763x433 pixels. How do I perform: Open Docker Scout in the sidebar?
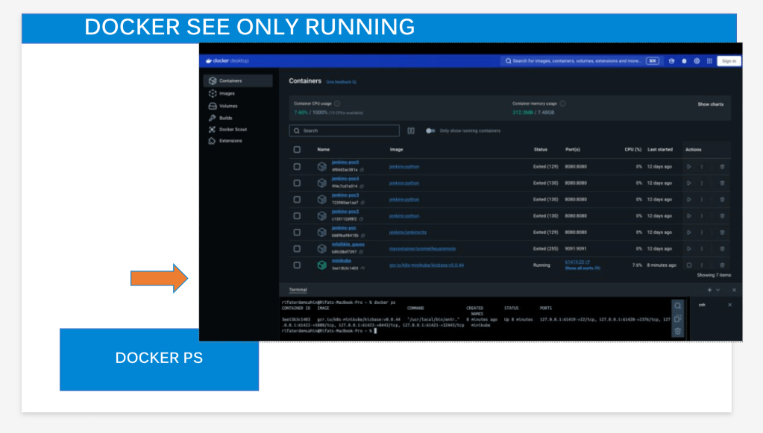point(227,130)
